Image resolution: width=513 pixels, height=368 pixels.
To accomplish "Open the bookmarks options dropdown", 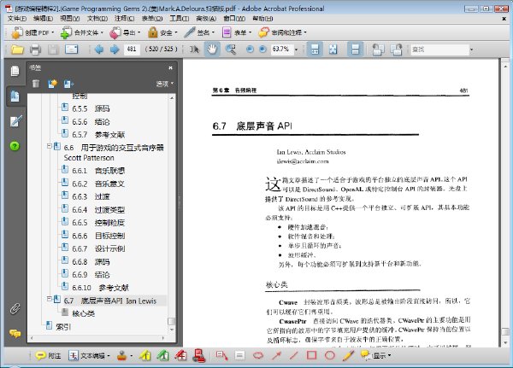I will coord(164,84).
